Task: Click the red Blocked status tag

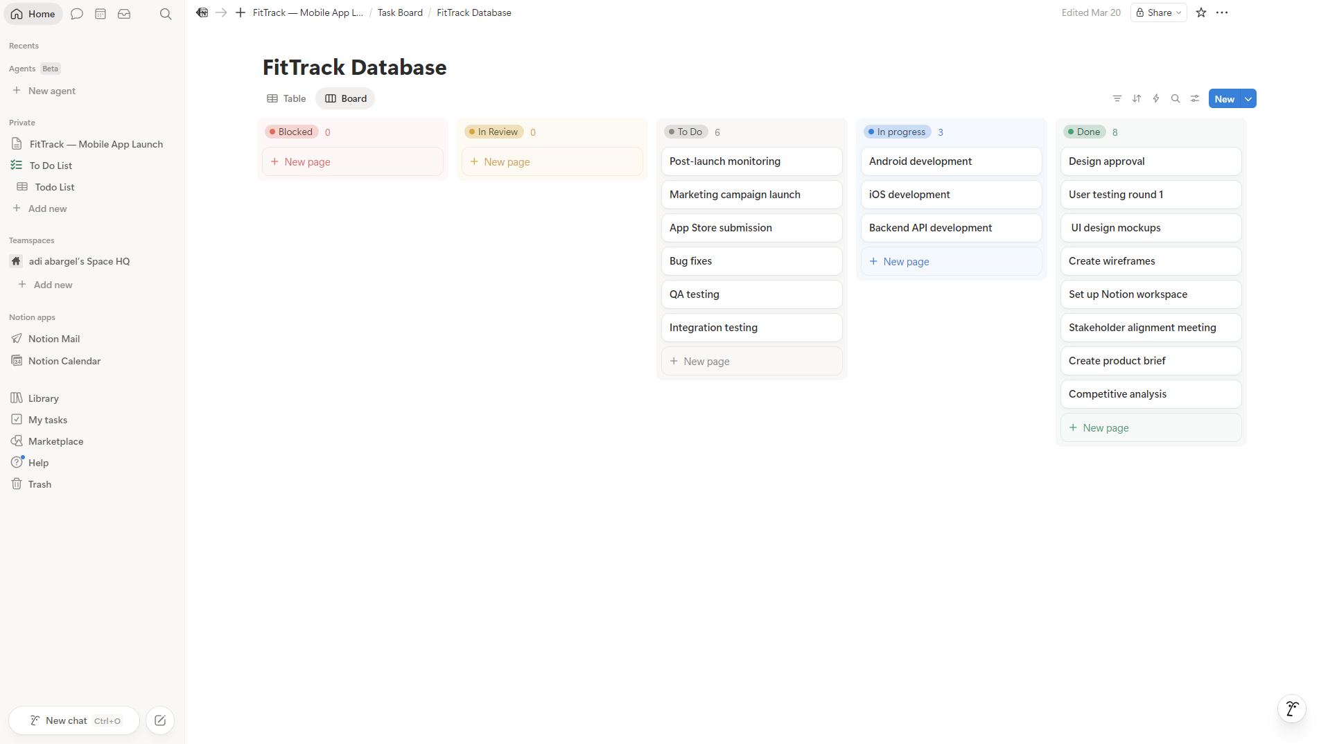Action: 291,132
